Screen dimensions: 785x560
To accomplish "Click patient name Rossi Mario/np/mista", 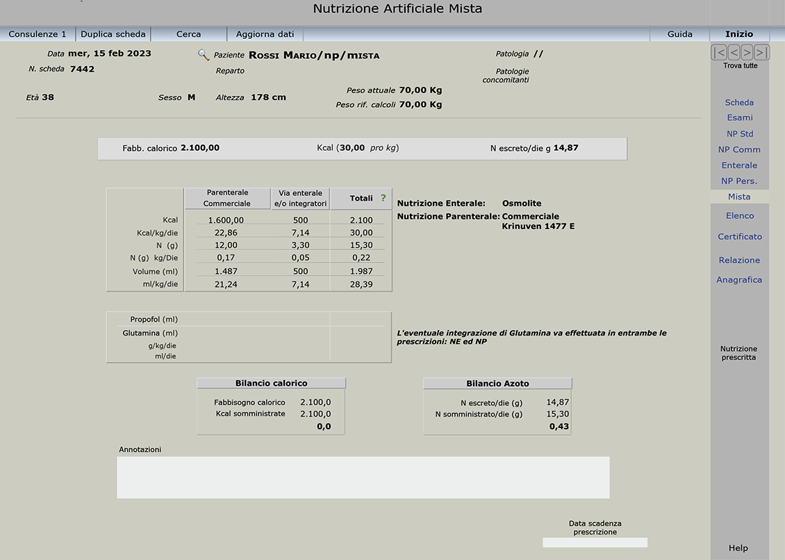I will tap(314, 55).
